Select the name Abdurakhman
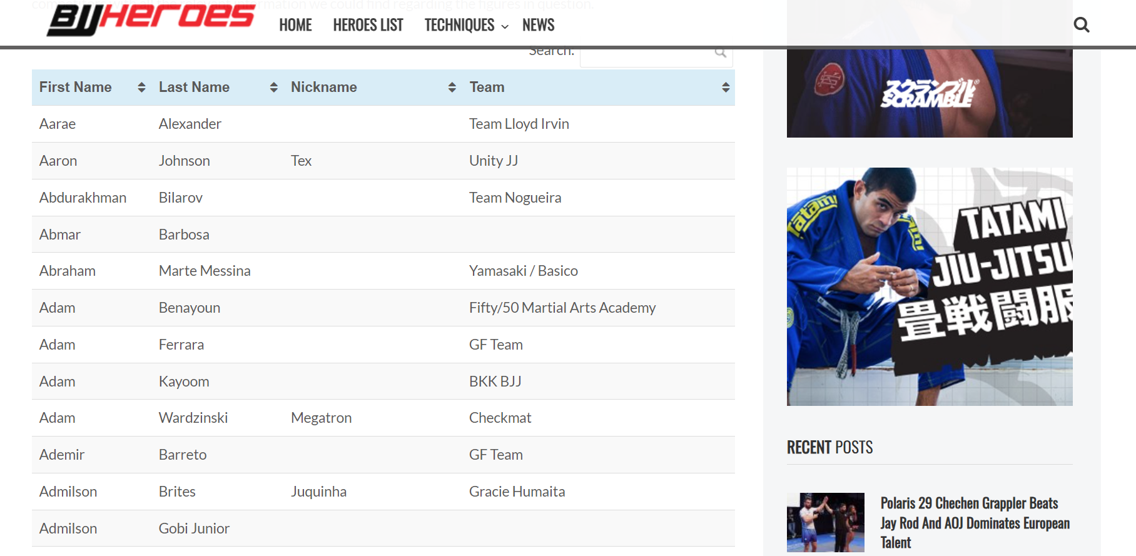The image size is (1136, 556). [83, 198]
